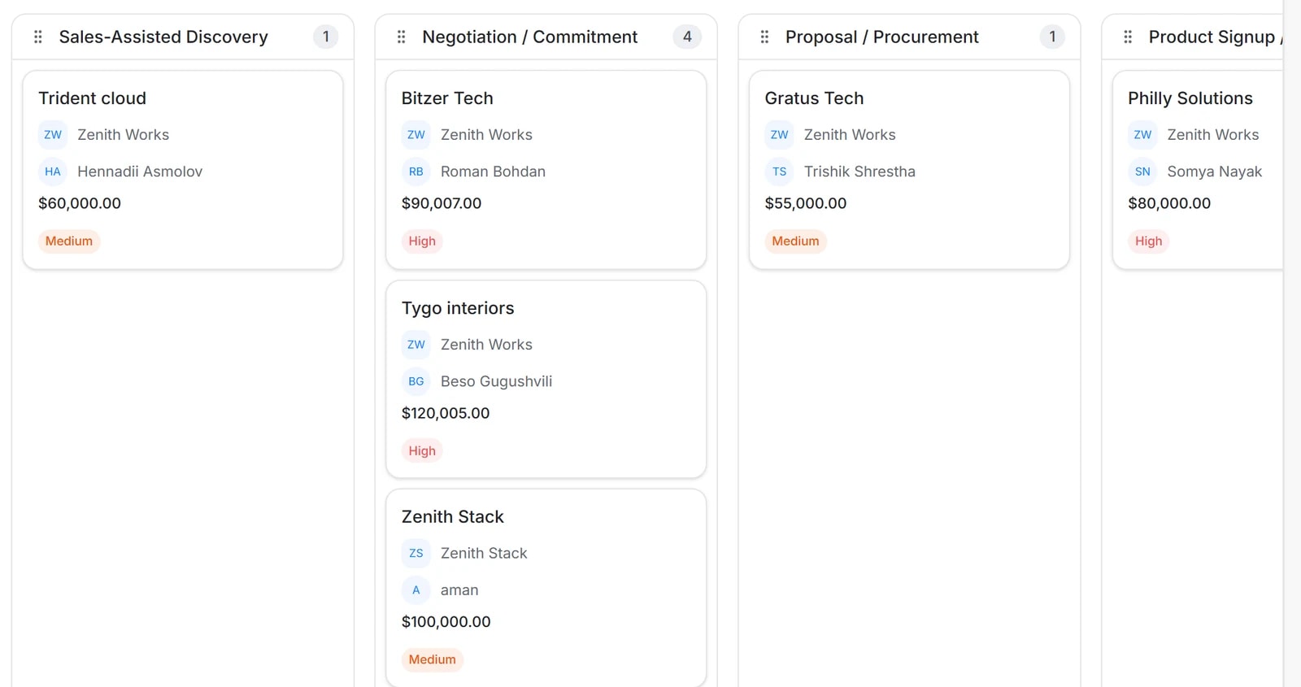The image size is (1301, 687).
Task: Click ZW avatar on Tygo interiors card
Action: (x=416, y=345)
